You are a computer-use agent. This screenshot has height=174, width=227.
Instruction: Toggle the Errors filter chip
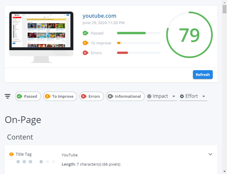[91, 96]
